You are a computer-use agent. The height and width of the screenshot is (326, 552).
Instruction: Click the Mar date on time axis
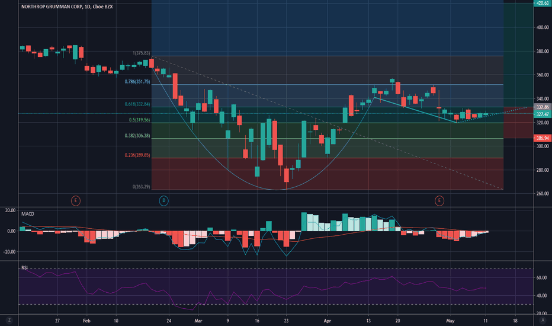tap(198, 321)
